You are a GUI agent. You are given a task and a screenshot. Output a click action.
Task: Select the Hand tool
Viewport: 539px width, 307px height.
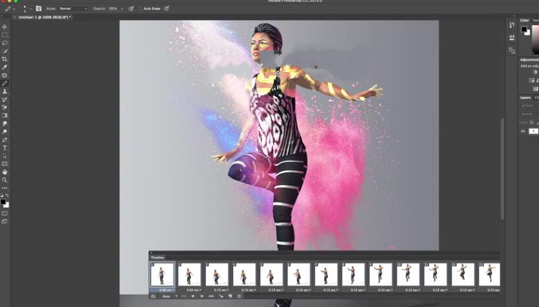(5, 172)
